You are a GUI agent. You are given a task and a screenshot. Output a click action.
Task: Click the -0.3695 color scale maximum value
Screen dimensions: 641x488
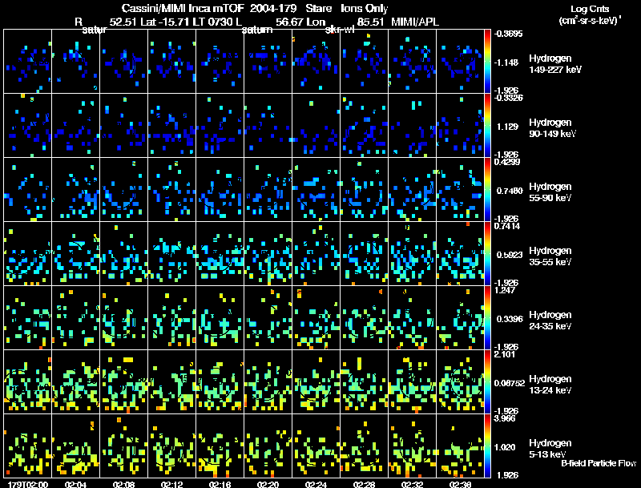click(508, 34)
